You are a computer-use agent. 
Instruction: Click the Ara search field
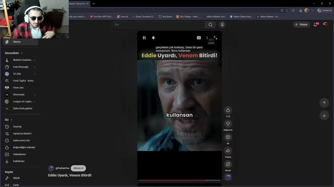tap(158, 24)
